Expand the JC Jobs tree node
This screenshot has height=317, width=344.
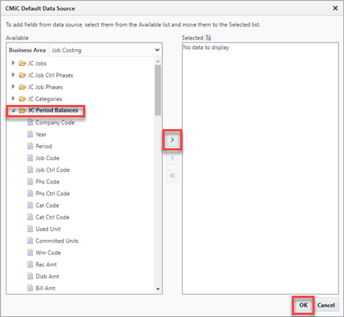pyautogui.click(x=13, y=63)
